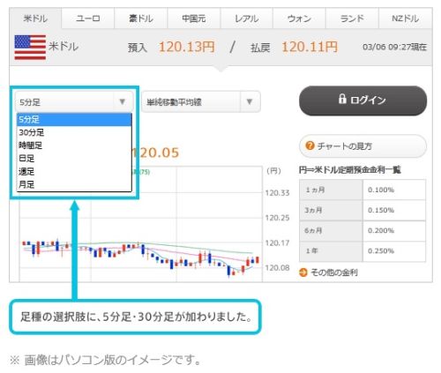Click the US flag icon

[x=30, y=47]
